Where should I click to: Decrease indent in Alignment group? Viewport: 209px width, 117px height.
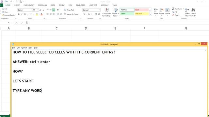(x=58, y=14)
